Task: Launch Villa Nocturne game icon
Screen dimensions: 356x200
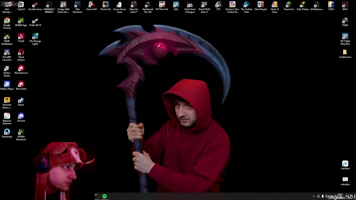Action: tap(77, 7)
